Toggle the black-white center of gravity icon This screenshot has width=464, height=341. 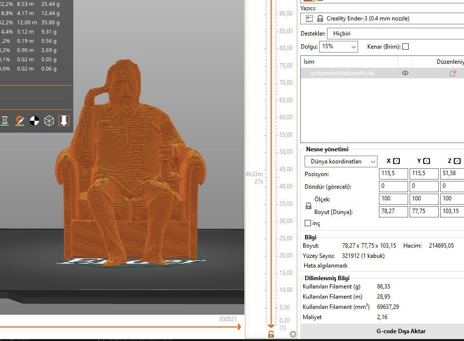(x=34, y=121)
